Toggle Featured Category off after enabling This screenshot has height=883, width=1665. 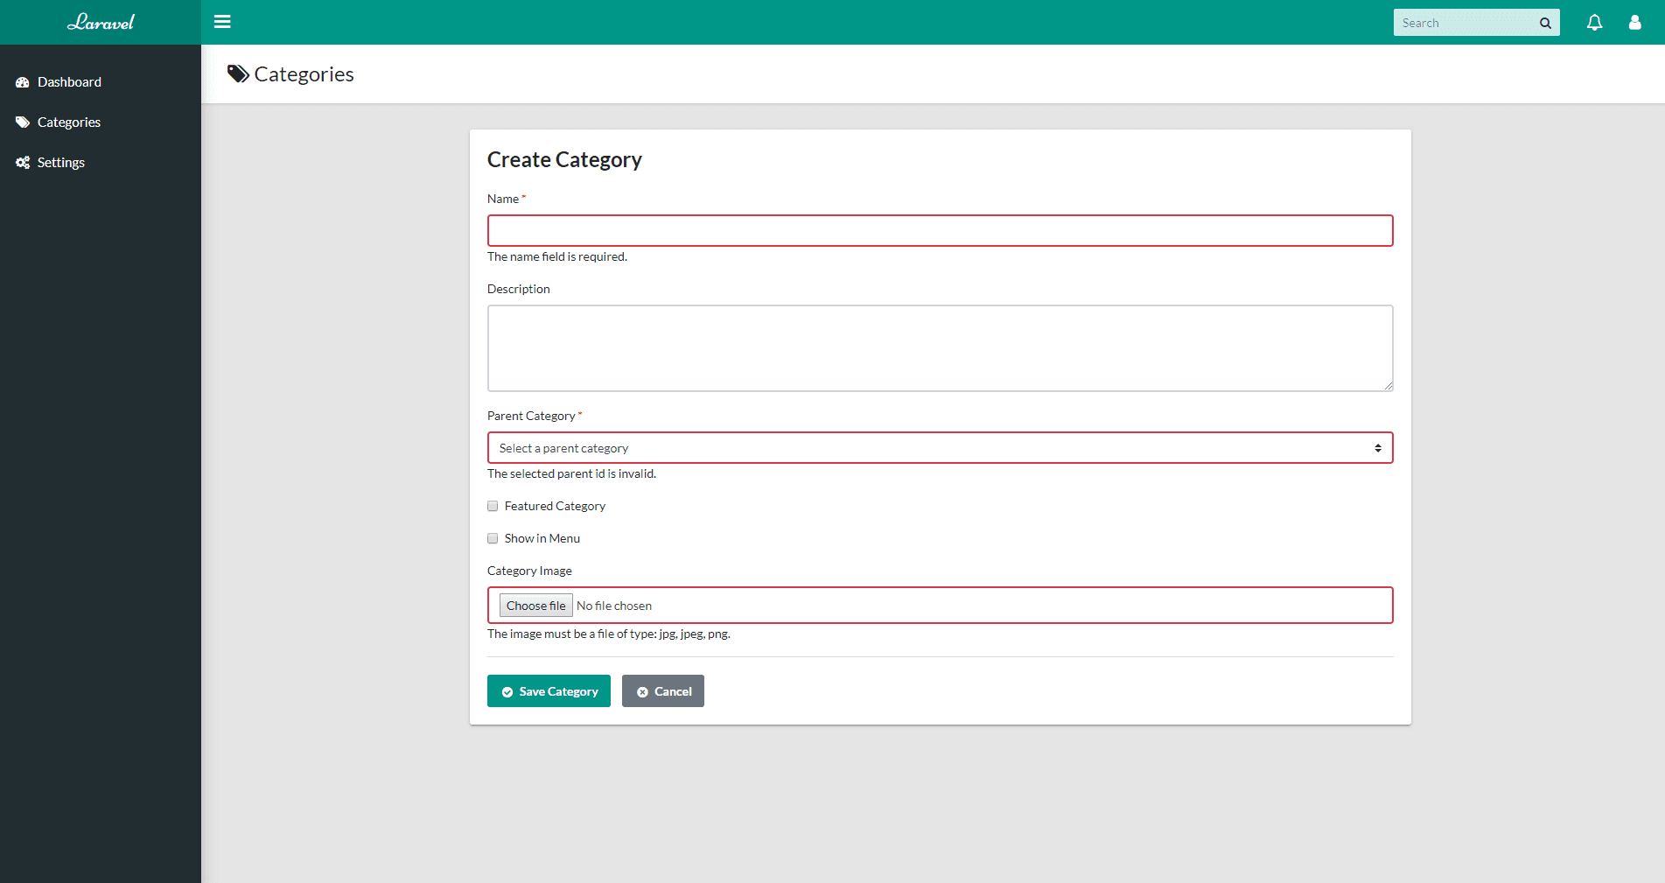point(493,506)
